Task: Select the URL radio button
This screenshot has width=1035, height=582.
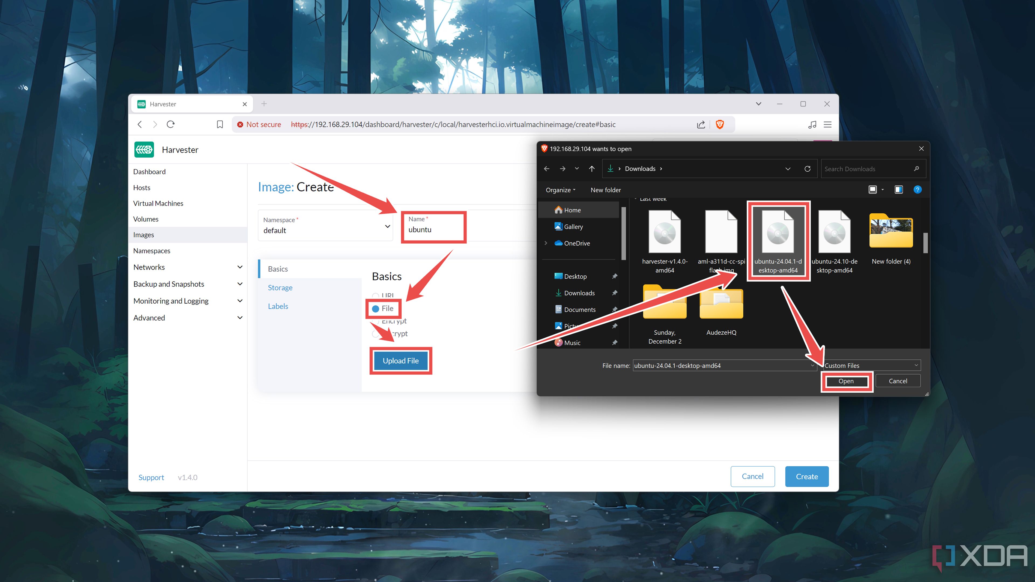Action: [376, 296]
